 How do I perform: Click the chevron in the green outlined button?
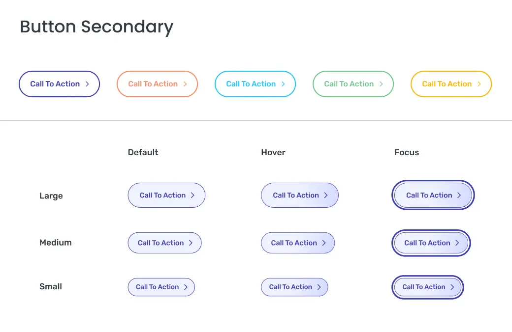(x=381, y=84)
